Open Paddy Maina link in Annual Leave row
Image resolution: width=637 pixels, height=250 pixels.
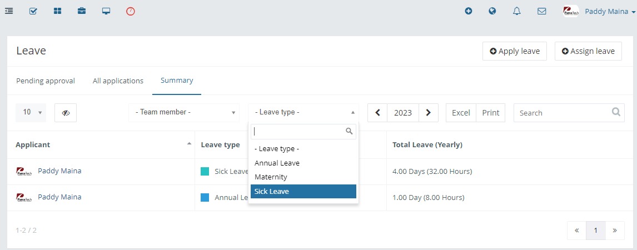pos(59,197)
